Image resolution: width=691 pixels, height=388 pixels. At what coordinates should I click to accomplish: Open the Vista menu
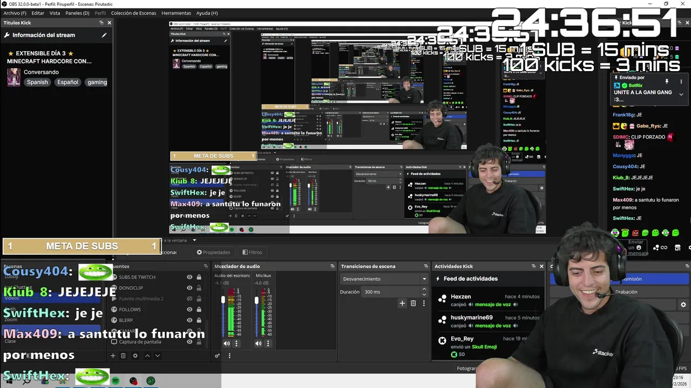[x=55, y=13]
